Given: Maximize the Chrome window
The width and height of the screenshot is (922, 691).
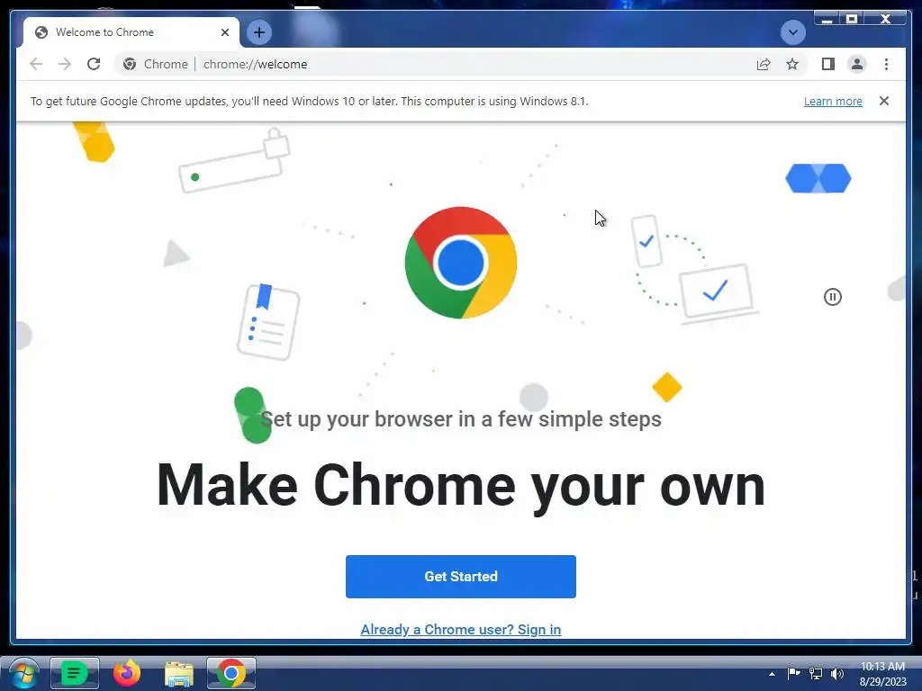Looking at the screenshot, I should (x=852, y=20).
